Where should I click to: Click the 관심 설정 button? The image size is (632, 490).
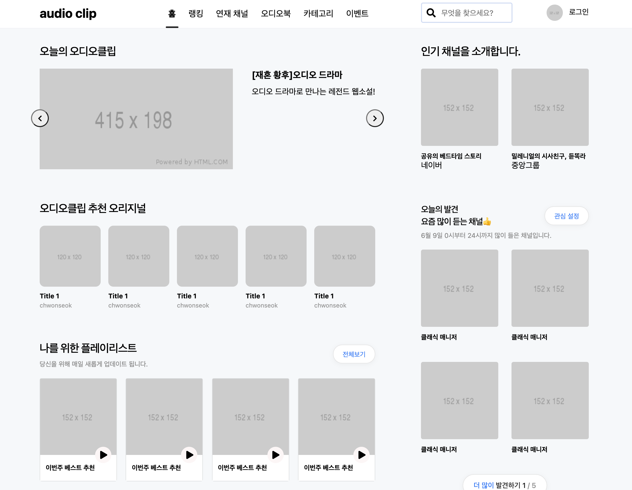tap(566, 216)
